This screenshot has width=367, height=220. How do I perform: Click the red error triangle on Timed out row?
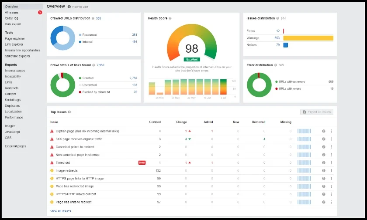(52, 162)
